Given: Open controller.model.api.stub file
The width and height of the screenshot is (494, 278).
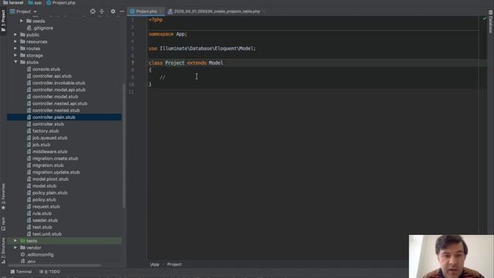Looking at the screenshot, I should (x=59, y=90).
